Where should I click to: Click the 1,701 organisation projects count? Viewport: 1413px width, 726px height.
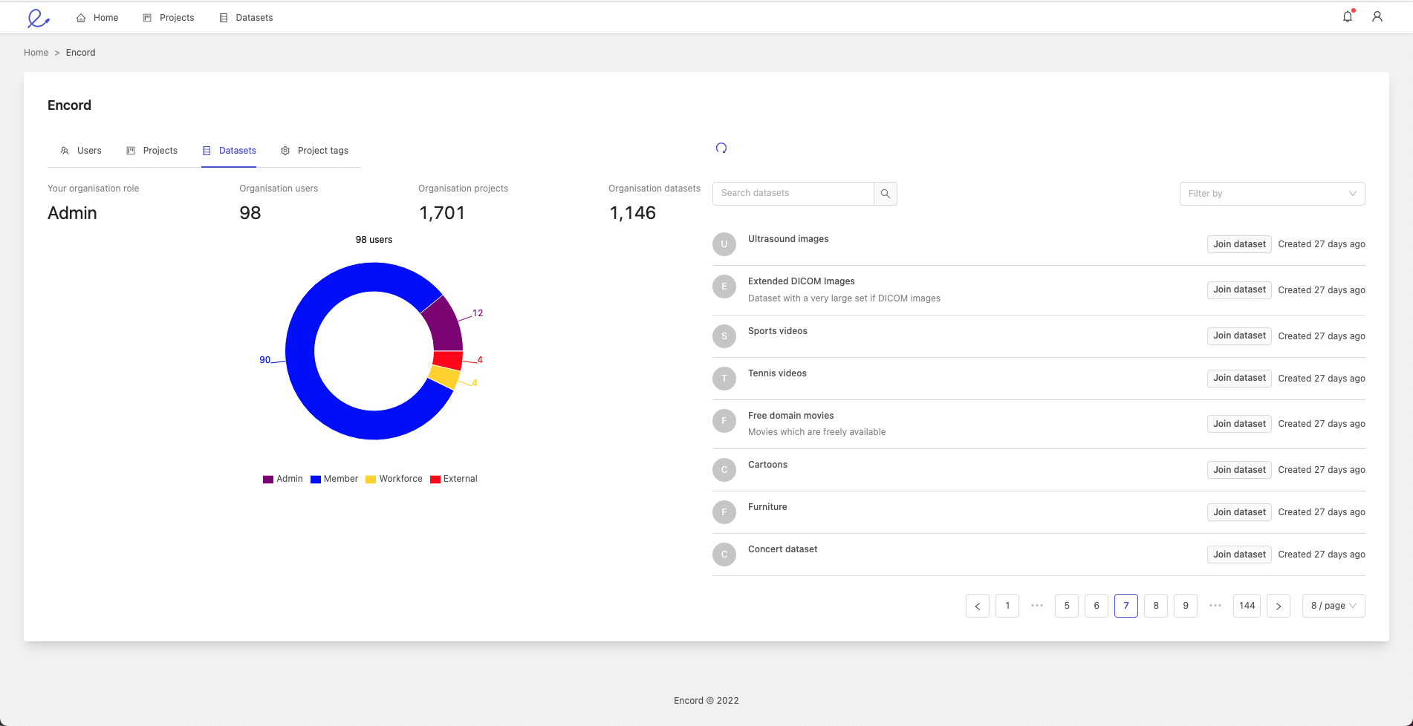(442, 213)
